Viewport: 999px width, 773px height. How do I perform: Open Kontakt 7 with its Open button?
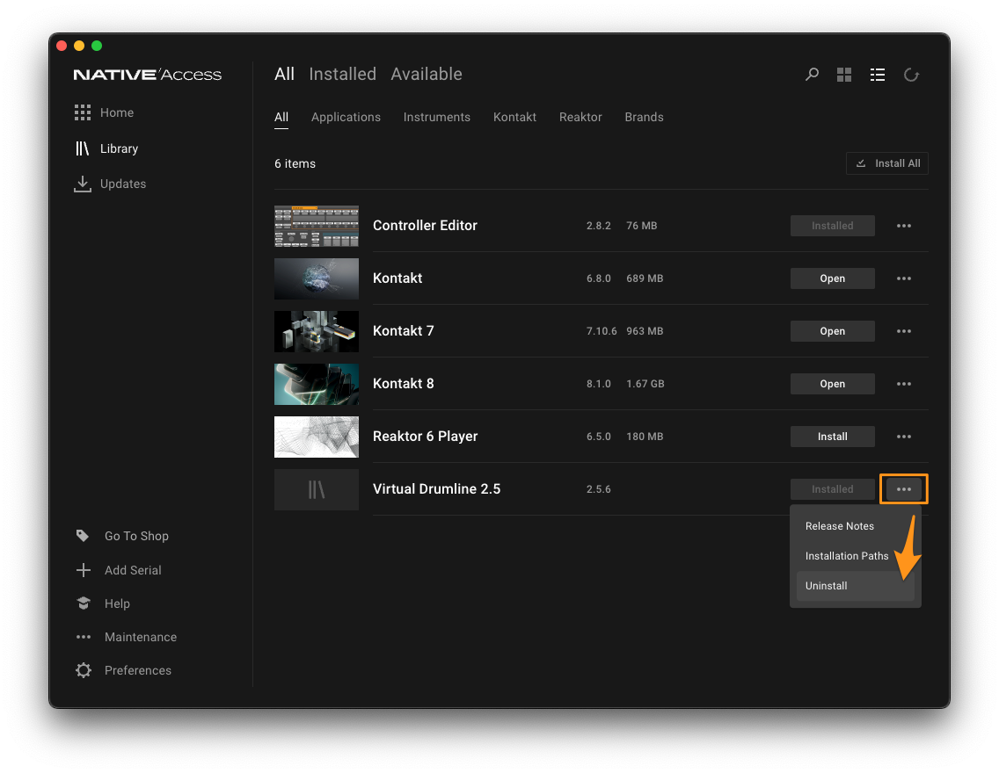click(832, 331)
